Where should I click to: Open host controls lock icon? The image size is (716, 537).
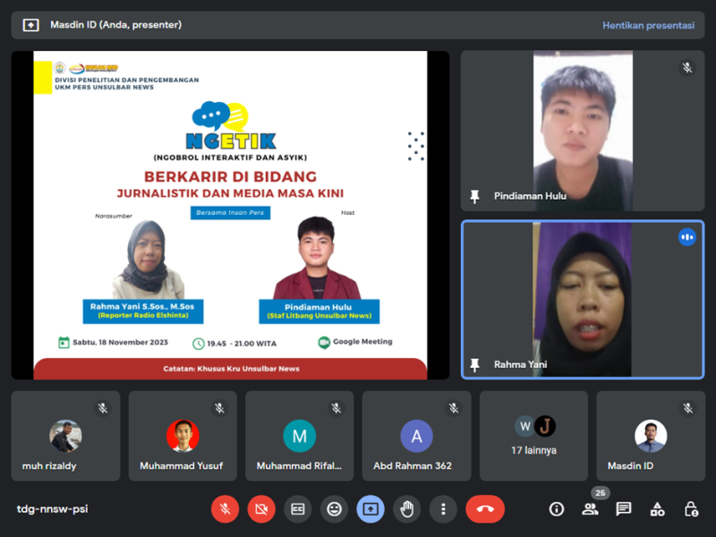coord(691,509)
